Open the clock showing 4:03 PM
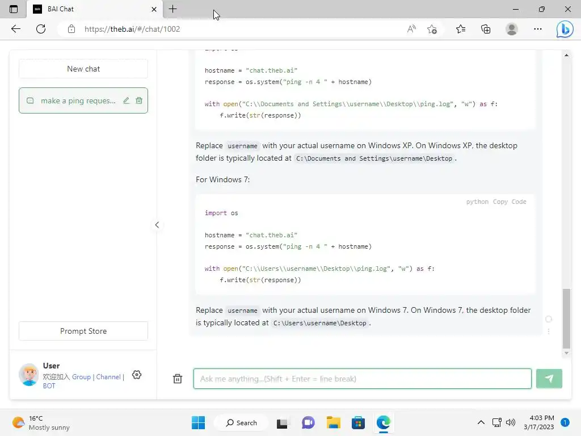The height and width of the screenshot is (436, 581). 539,422
